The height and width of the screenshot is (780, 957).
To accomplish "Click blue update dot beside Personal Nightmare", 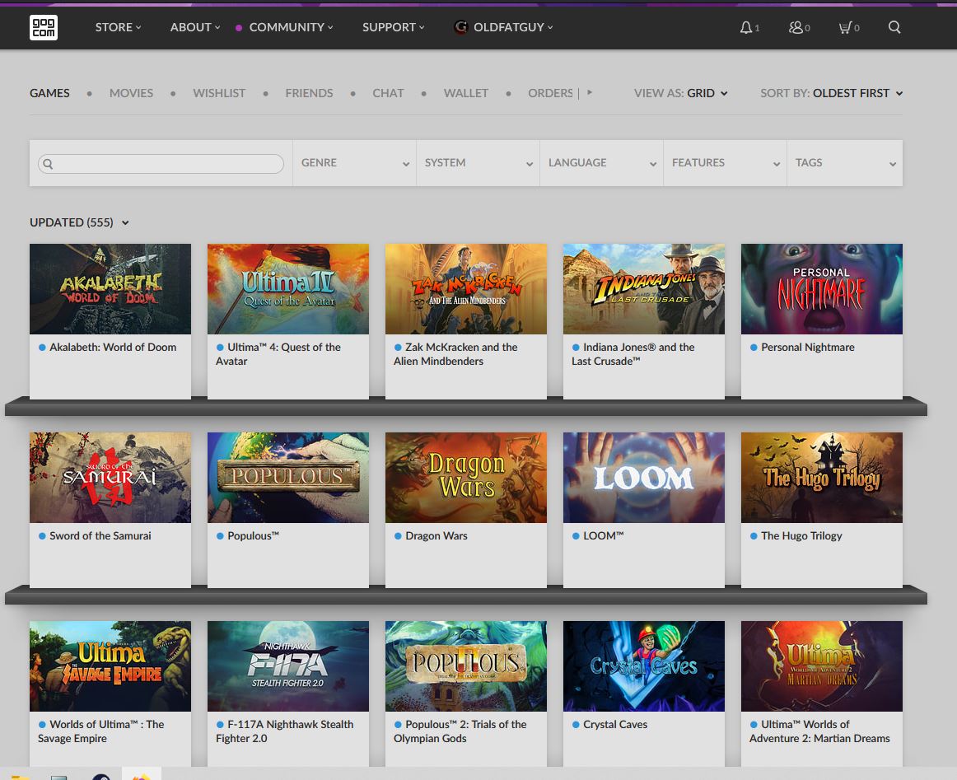I will tap(754, 348).
